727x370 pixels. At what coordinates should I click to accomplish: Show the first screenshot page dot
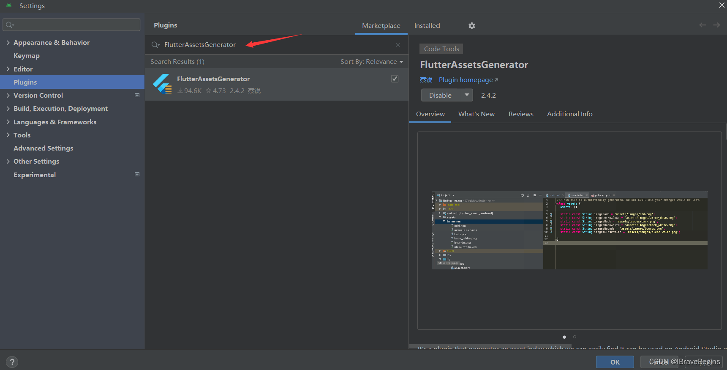[564, 337]
